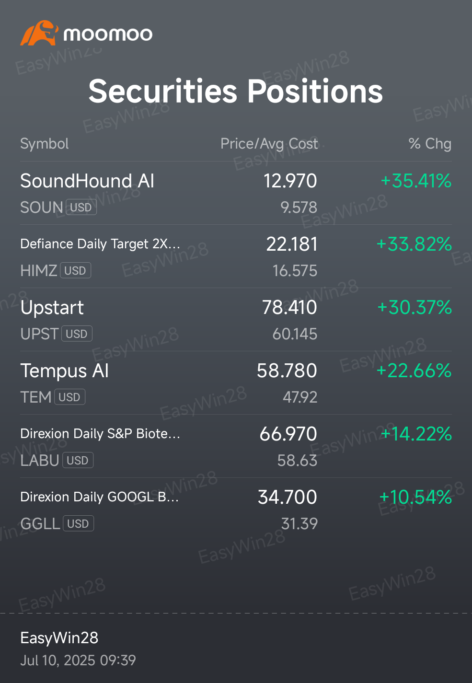Screen dimensions: 472x683
Task: Click the USD badge beside GGLL
Action: [78, 523]
